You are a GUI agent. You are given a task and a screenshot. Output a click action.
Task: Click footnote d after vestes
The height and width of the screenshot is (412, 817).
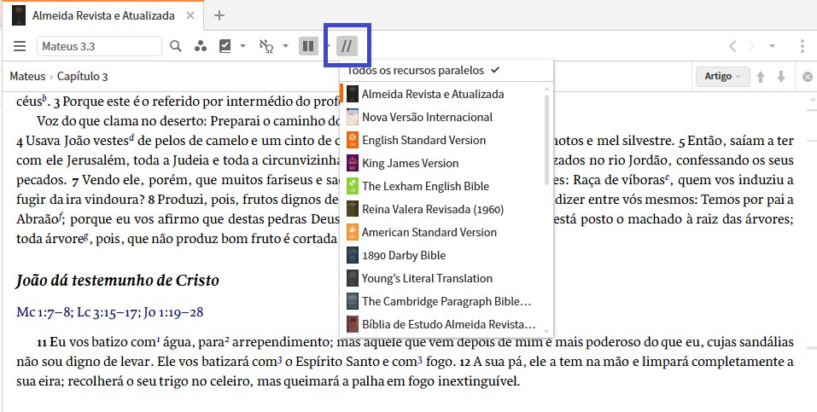click(131, 137)
